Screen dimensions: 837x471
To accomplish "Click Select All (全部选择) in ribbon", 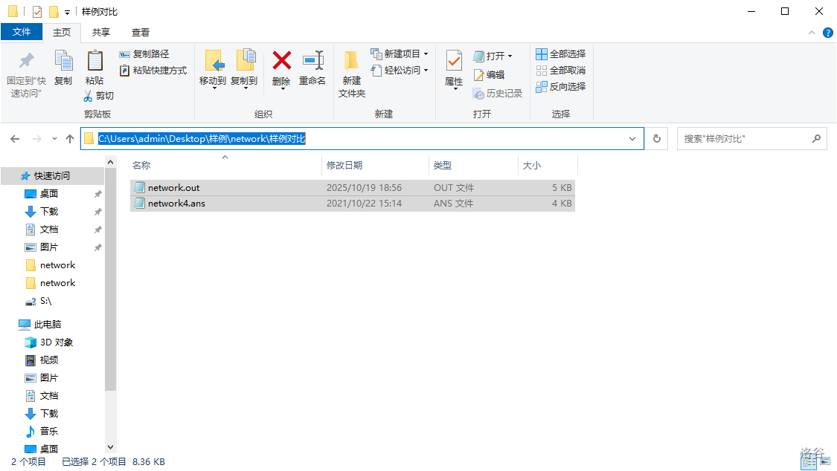I will tap(561, 54).
